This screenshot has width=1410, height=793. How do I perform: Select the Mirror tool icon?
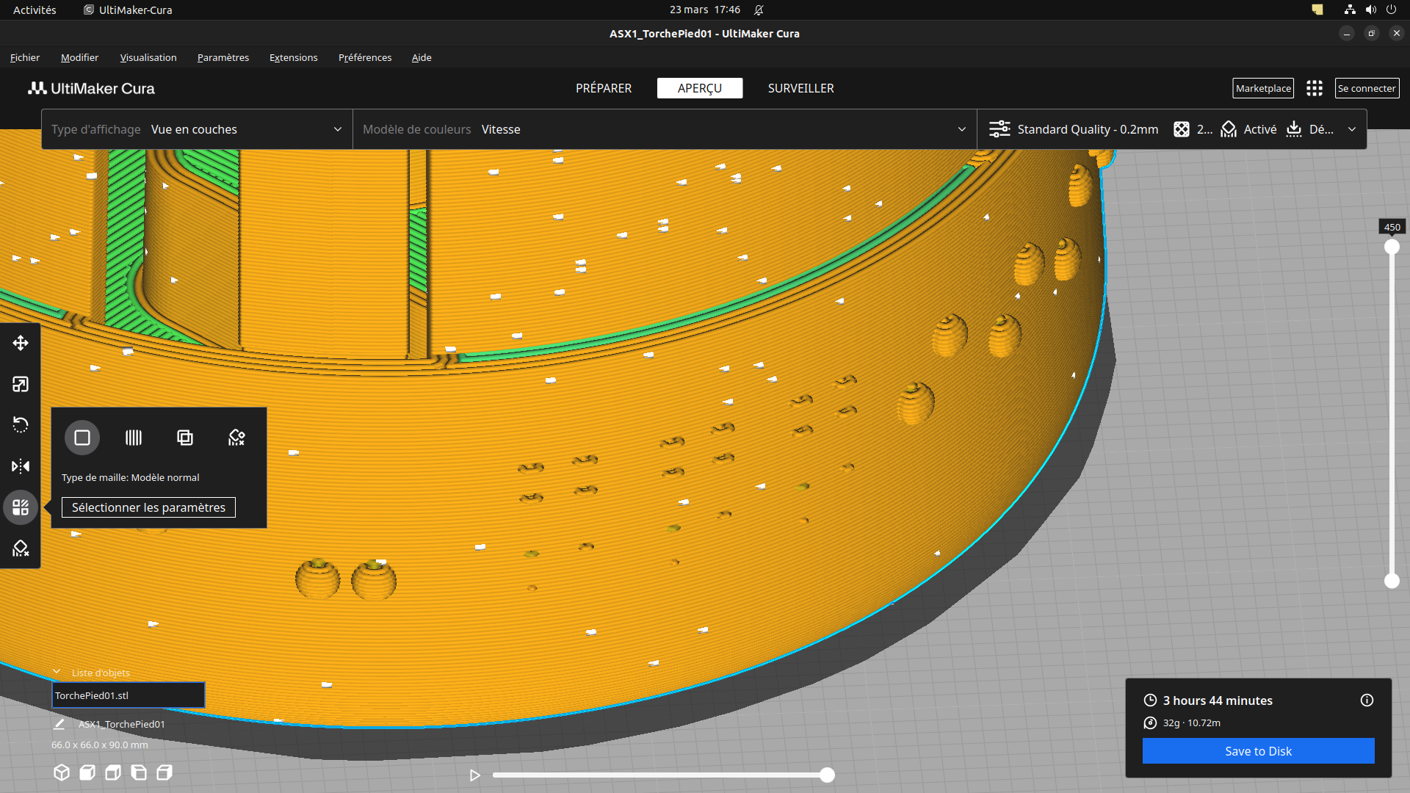[x=21, y=466]
